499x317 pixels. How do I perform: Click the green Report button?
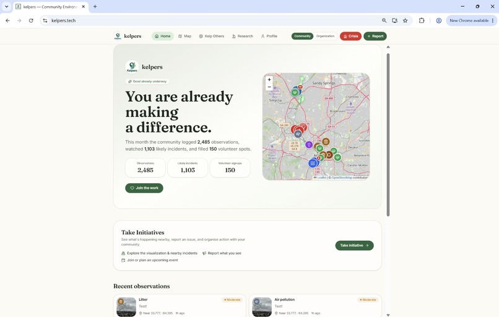pyautogui.click(x=375, y=37)
